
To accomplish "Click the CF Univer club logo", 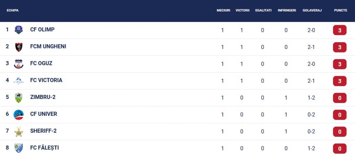I will (x=19, y=114).
